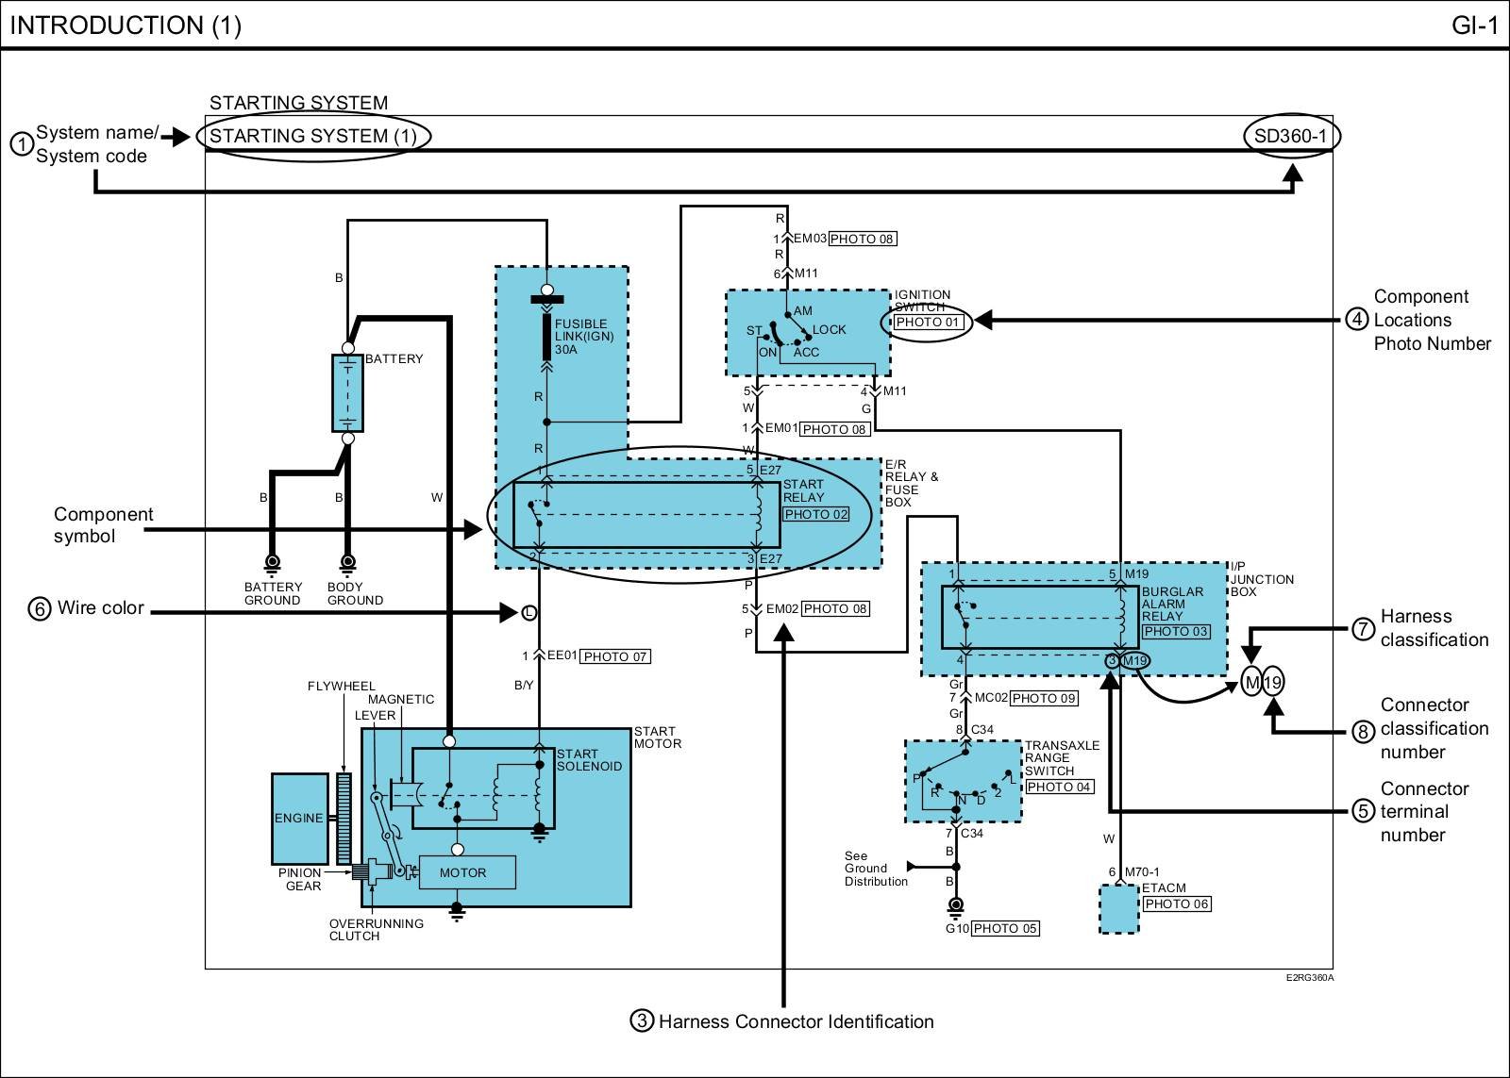Click the battery ground symbol
Image resolution: width=1510 pixels, height=1078 pixels.
pos(272,564)
